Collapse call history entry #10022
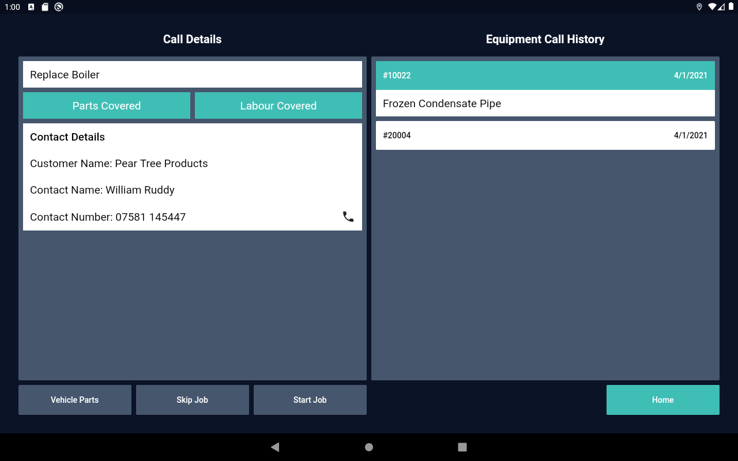 click(545, 75)
